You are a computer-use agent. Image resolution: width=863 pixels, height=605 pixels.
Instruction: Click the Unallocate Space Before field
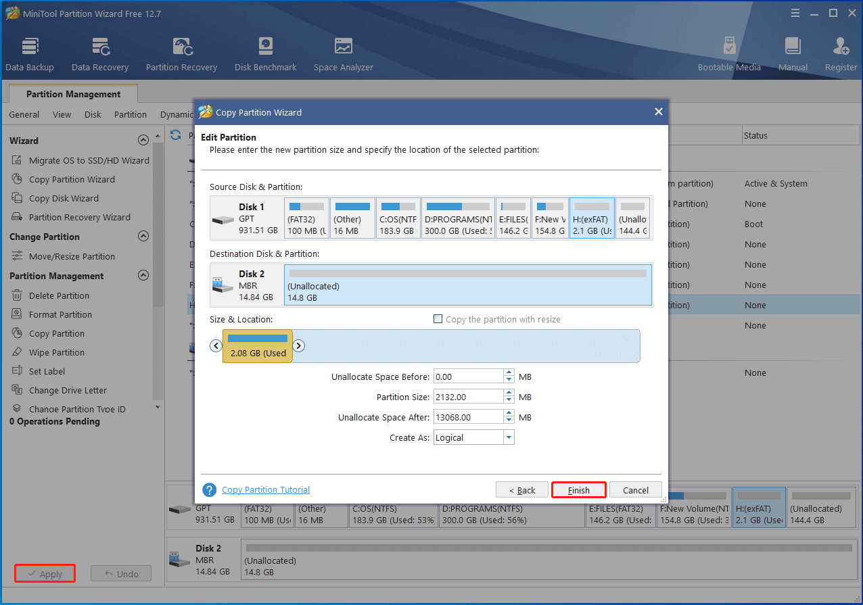(469, 377)
